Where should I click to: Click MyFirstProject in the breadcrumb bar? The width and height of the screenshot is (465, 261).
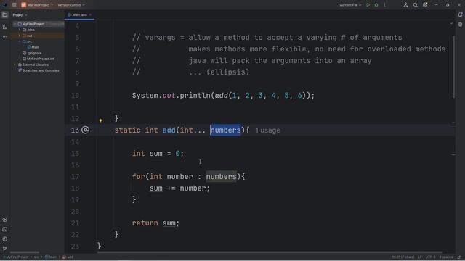(16, 257)
